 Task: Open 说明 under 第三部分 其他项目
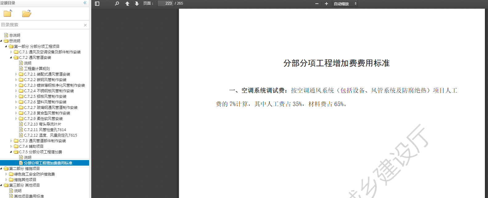point(18,191)
